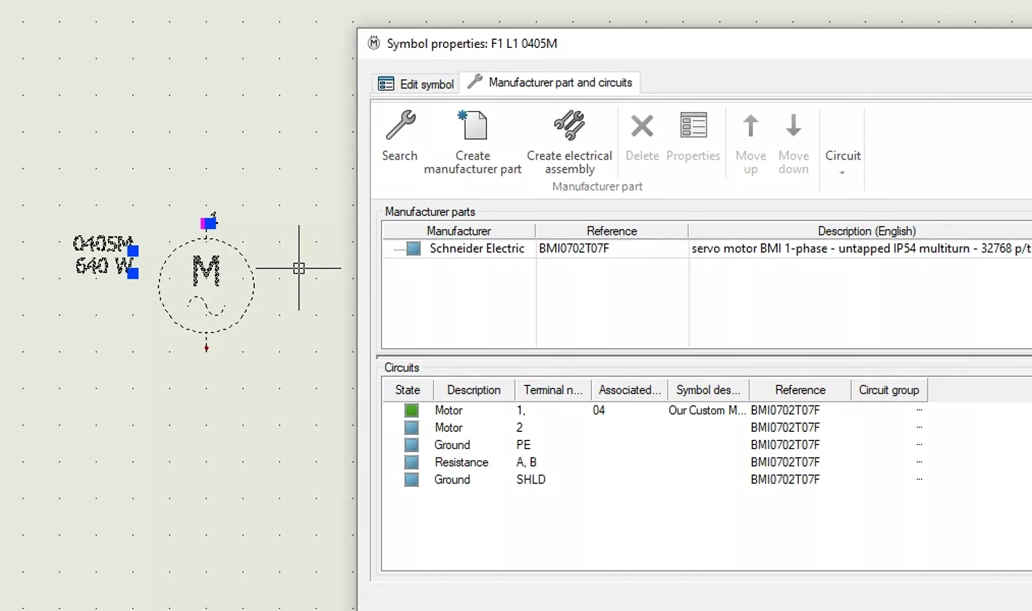
Task: Click the Search manufacturer part wrench icon
Action: pyautogui.click(x=400, y=125)
